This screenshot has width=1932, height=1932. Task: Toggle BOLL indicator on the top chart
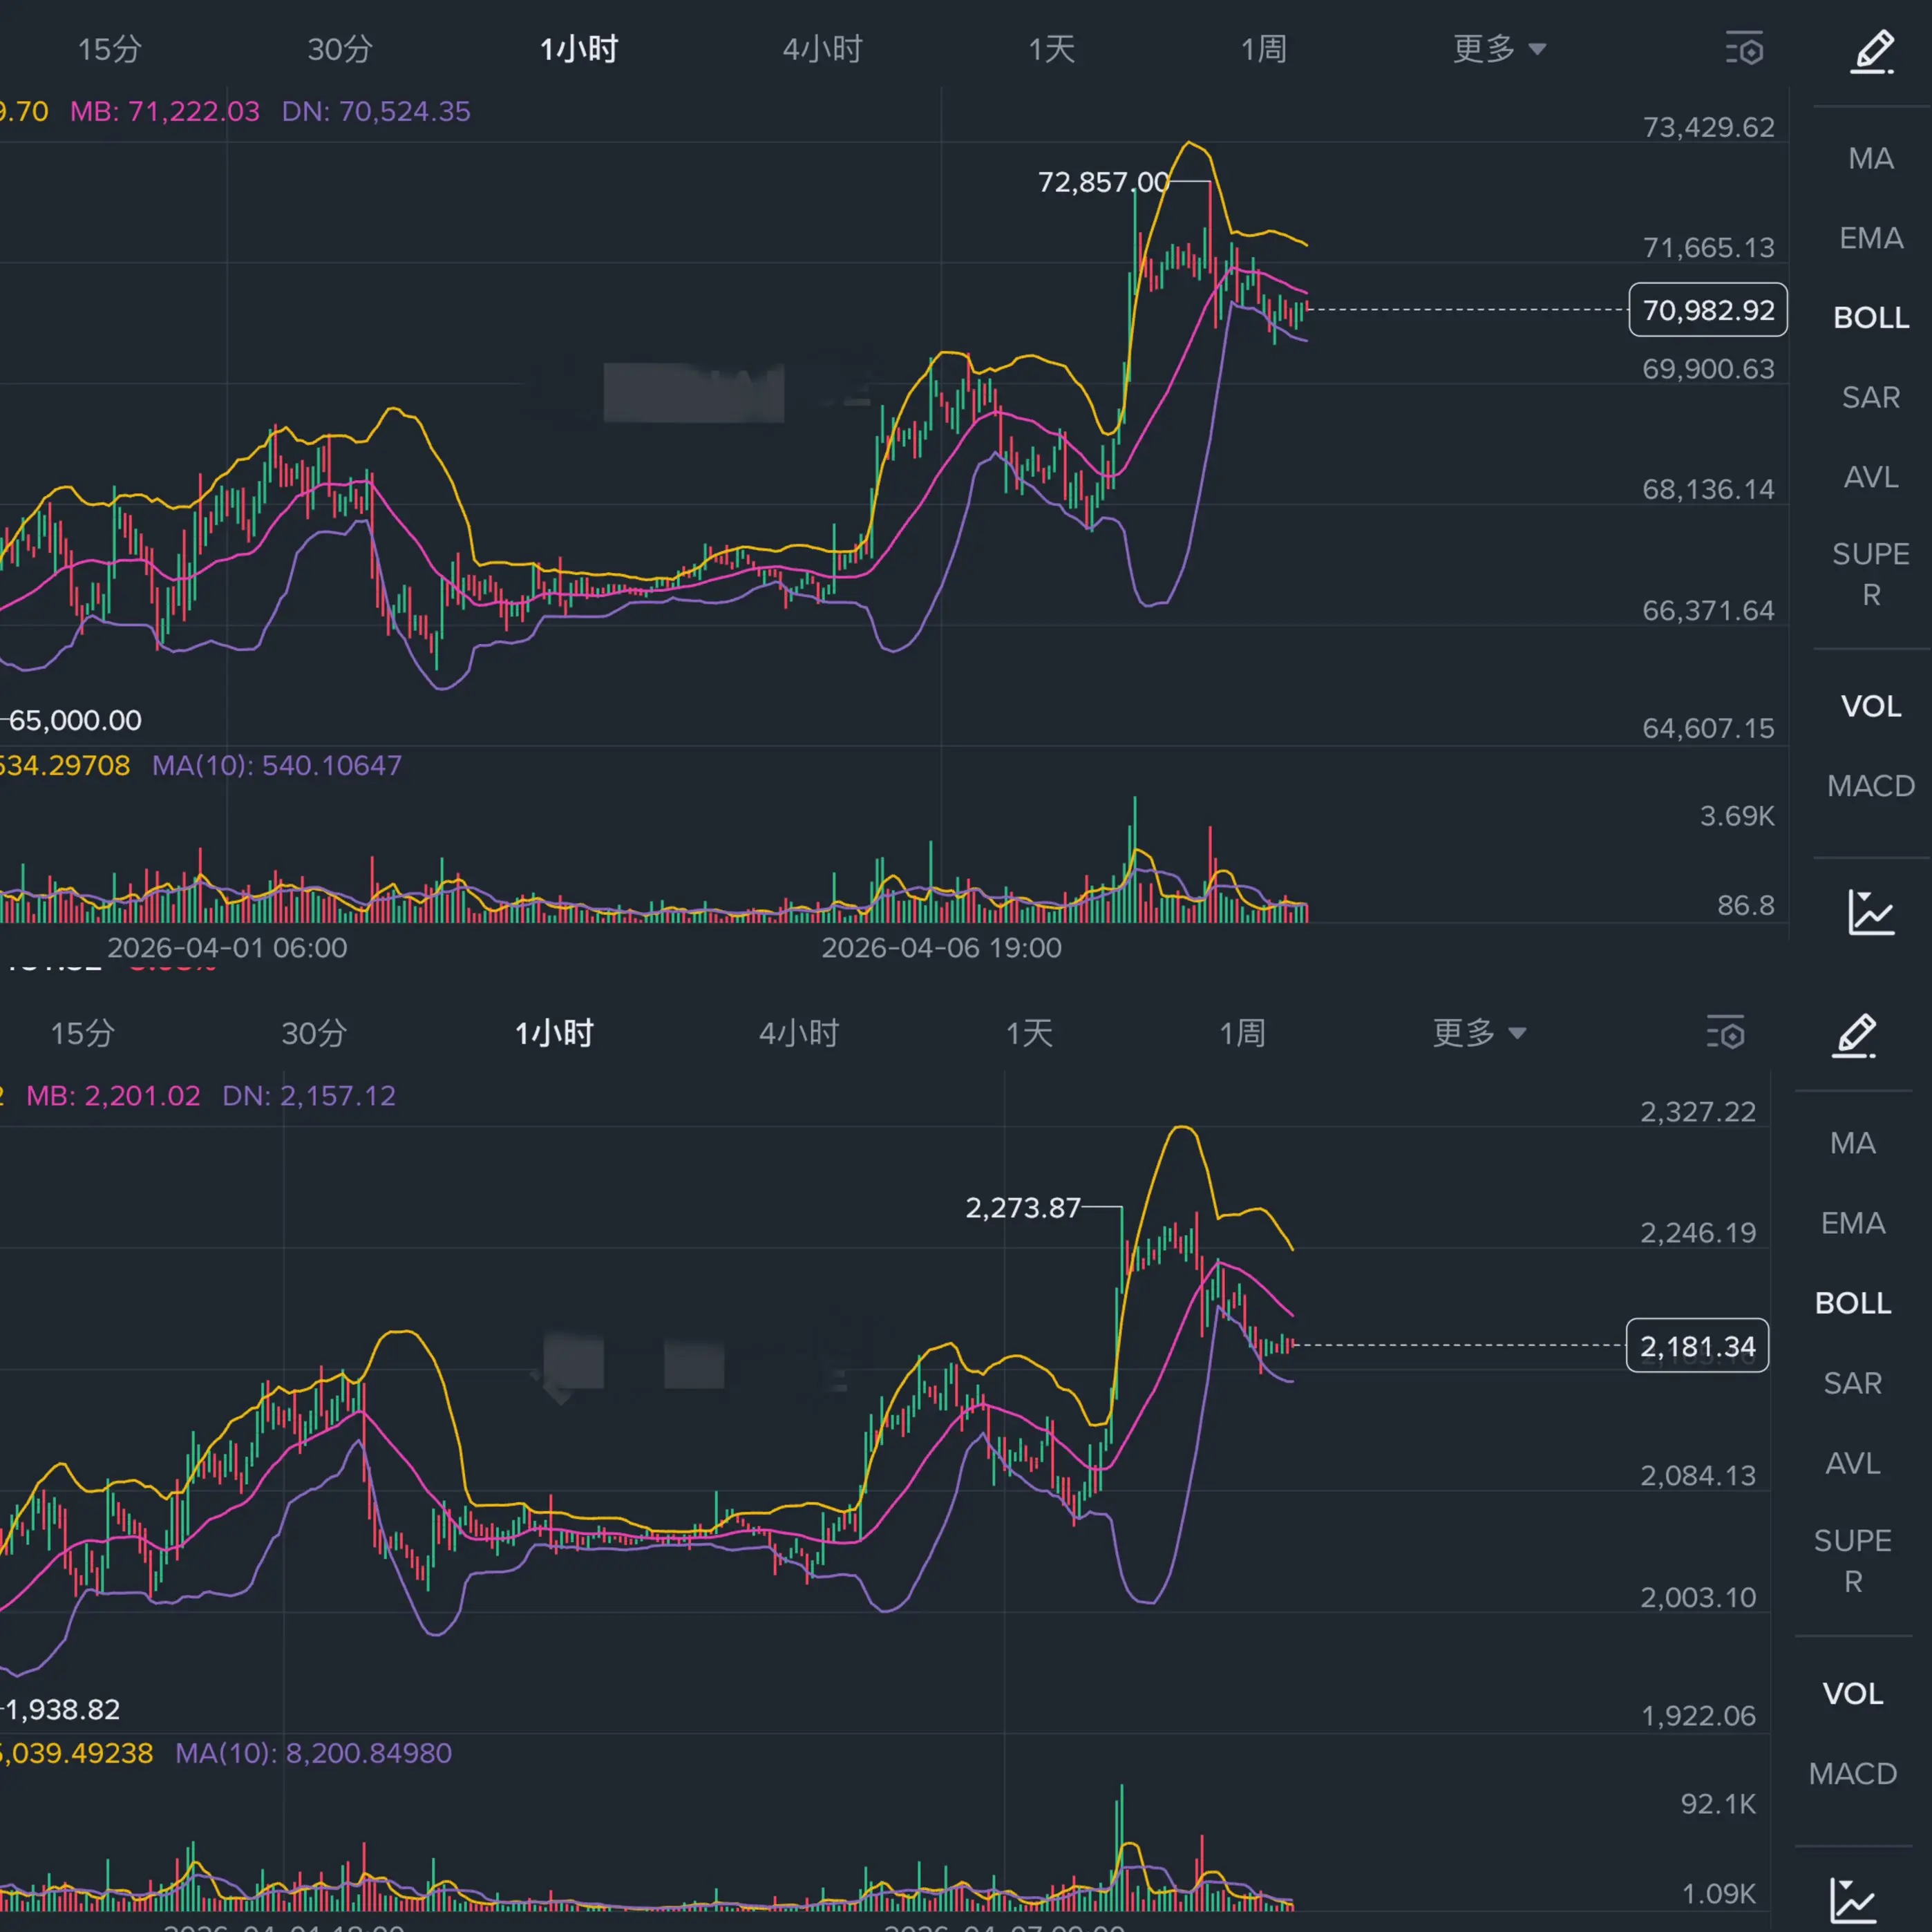pyautogui.click(x=1871, y=318)
